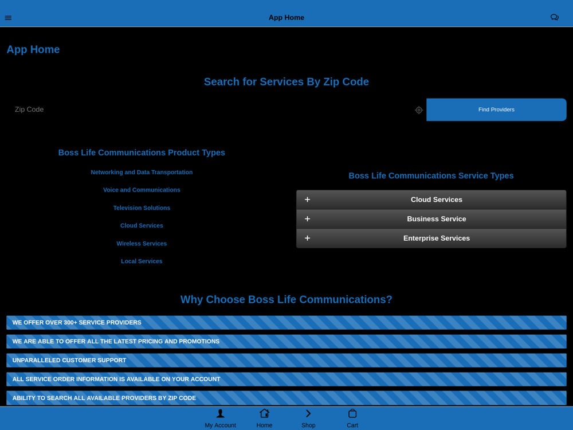The width and height of the screenshot is (573, 430).
Task: Click 'SEARCH ALL AVAILABLE PROVIDERS BY ZIP CODE' banner
Action: pyautogui.click(x=286, y=398)
